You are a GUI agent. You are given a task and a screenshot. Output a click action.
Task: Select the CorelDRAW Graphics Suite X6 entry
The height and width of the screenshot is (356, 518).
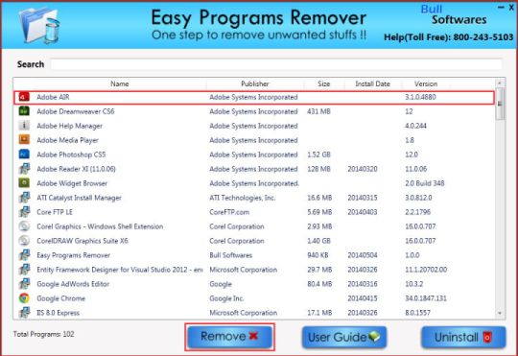click(82, 241)
